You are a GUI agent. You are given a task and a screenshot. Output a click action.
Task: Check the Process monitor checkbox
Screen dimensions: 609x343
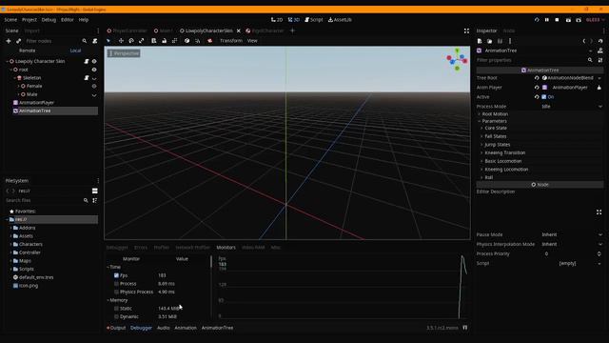pyautogui.click(x=116, y=284)
